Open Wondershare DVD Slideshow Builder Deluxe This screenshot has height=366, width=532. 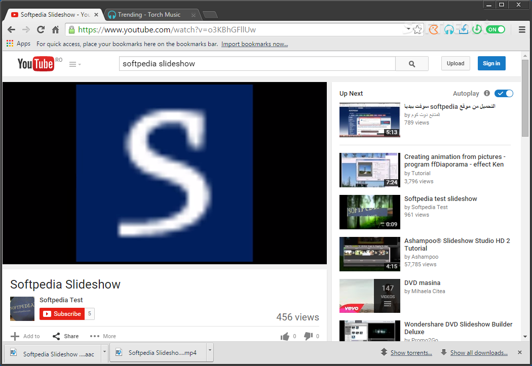pos(459,328)
